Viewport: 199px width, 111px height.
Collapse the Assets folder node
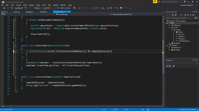(169, 27)
